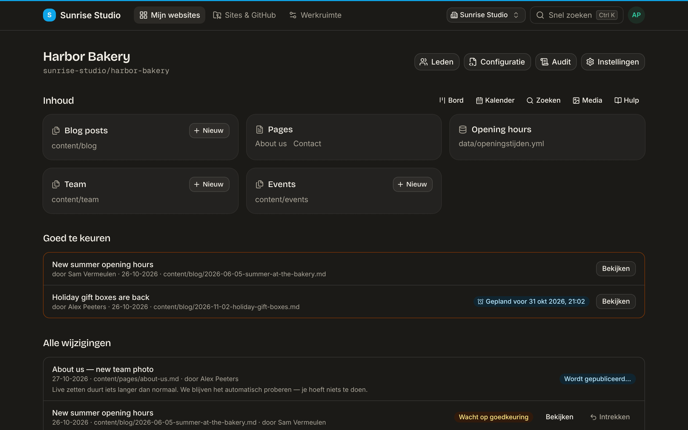Click the Events collection icon
Image resolution: width=688 pixels, height=430 pixels.
[x=259, y=184]
